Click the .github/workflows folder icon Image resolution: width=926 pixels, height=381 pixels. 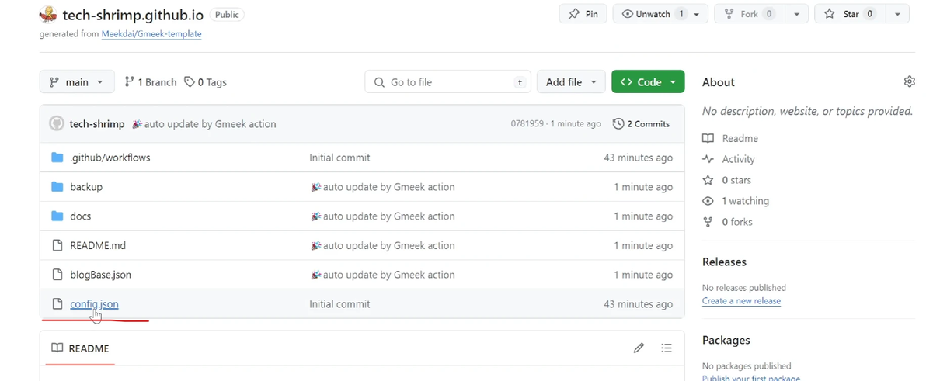click(57, 158)
